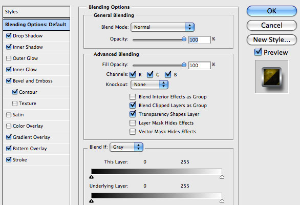Uncheck the Drop Shadow effect
This screenshot has width=300, height=205.
click(9, 36)
